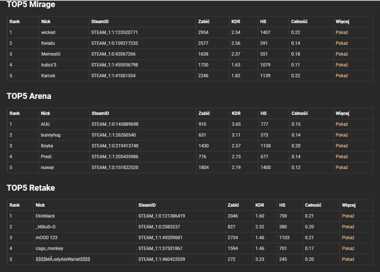Screen dimensions: 380x272
Task: Open Pokaż link for Boyka
Action: [342, 146]
